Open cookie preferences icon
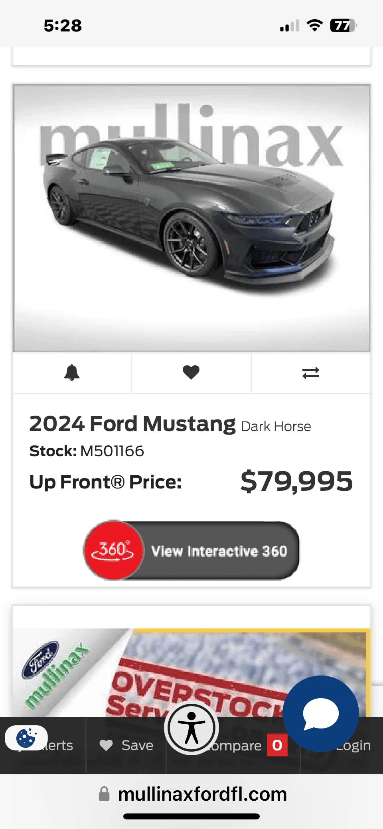 tap(26, 738)
